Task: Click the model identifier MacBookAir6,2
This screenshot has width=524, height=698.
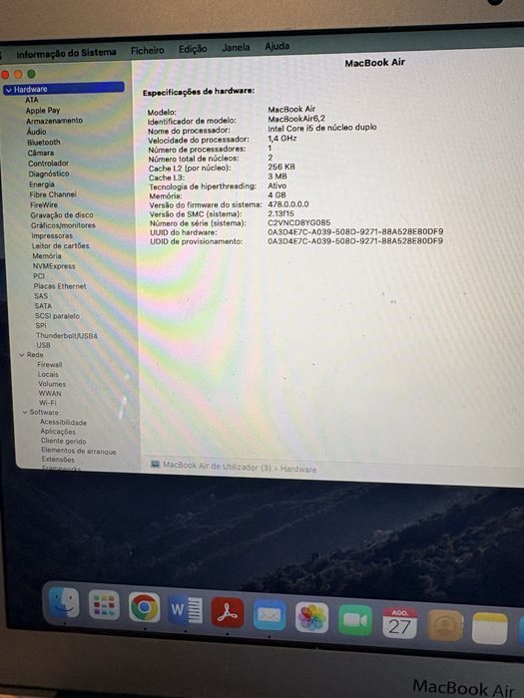Action: [296, 119]
